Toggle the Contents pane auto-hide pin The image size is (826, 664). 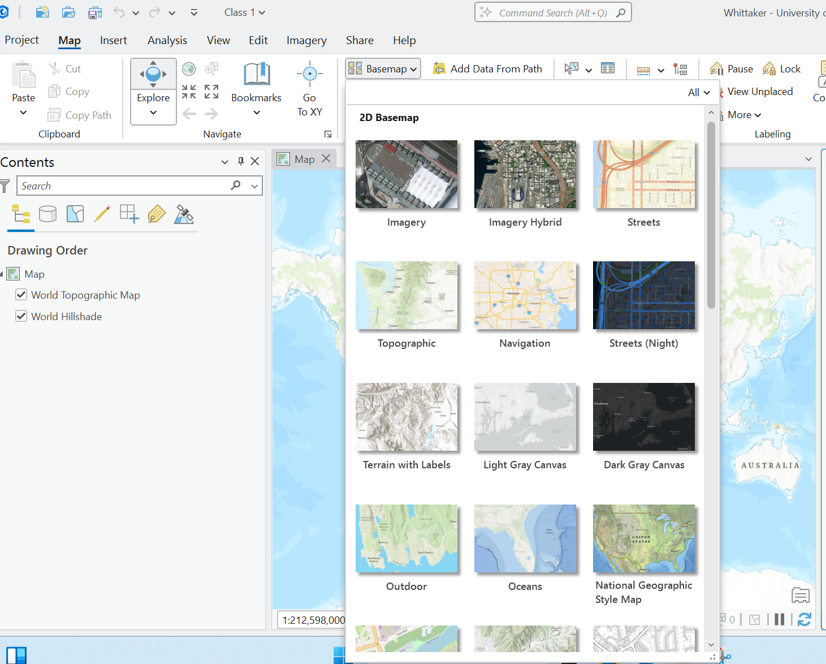(x=241, y=162)
